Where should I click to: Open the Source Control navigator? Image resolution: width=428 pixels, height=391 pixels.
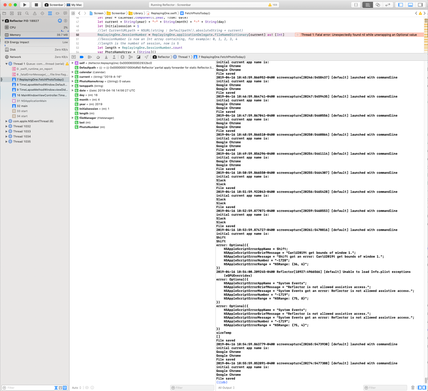click(x=12, y=13)
